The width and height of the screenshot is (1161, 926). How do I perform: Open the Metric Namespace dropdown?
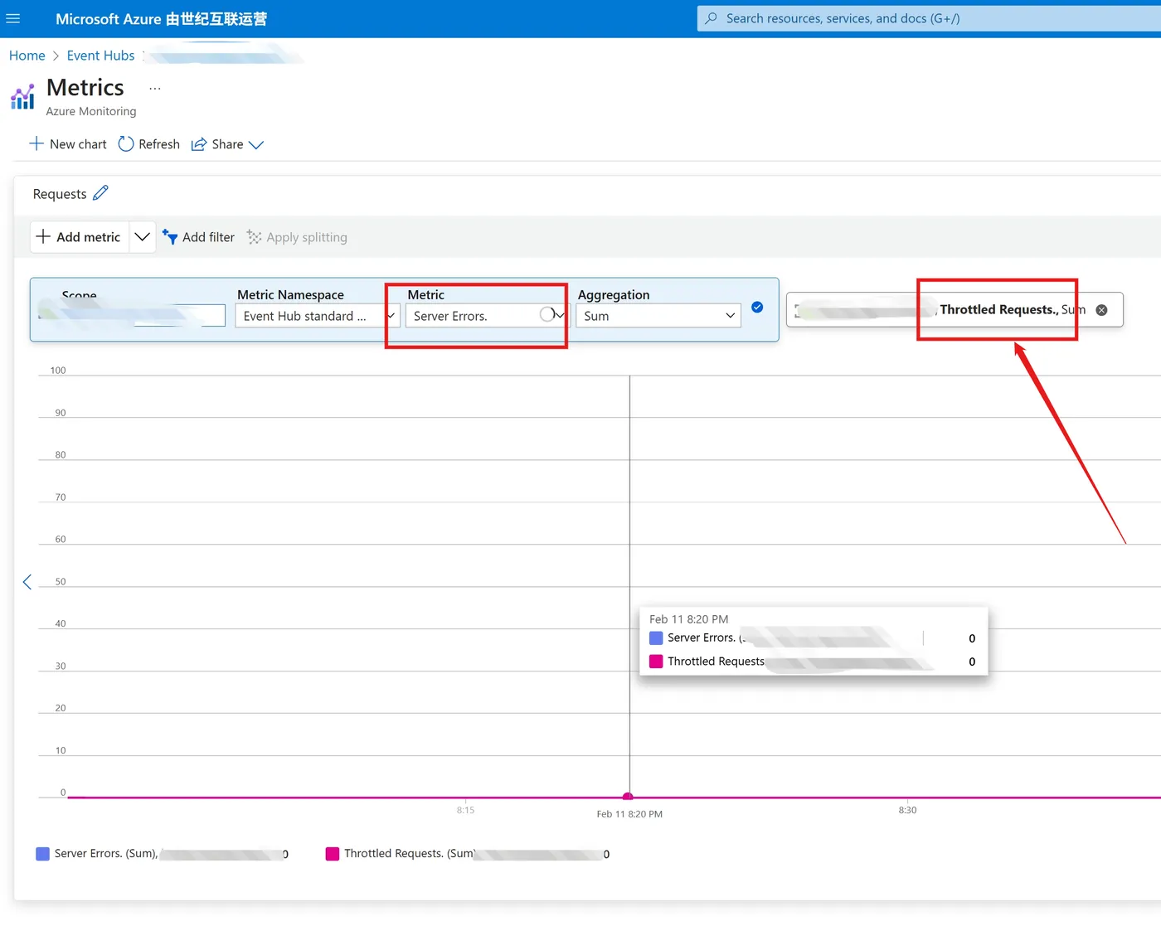point(318,316)
